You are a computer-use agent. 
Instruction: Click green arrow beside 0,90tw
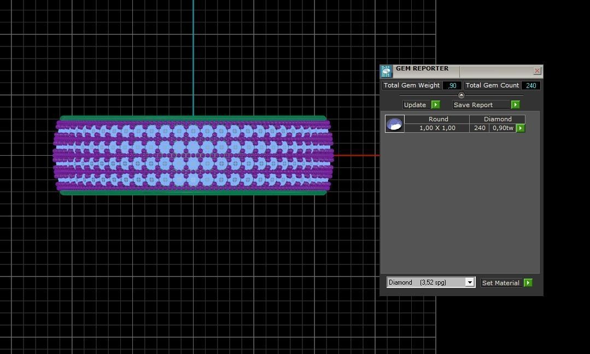click(521, 128)
